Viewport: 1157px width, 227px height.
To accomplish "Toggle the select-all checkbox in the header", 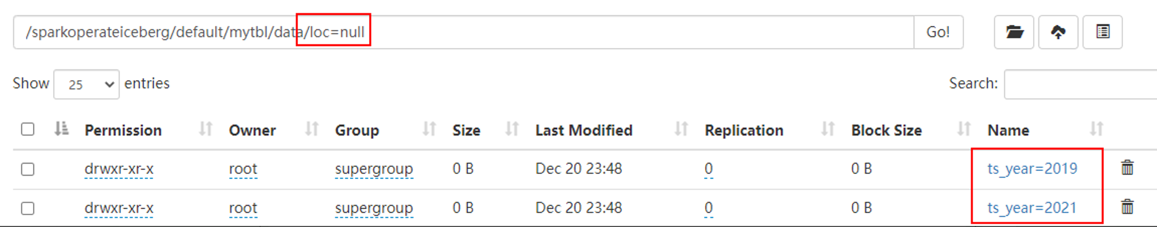I will click(28, 129).
